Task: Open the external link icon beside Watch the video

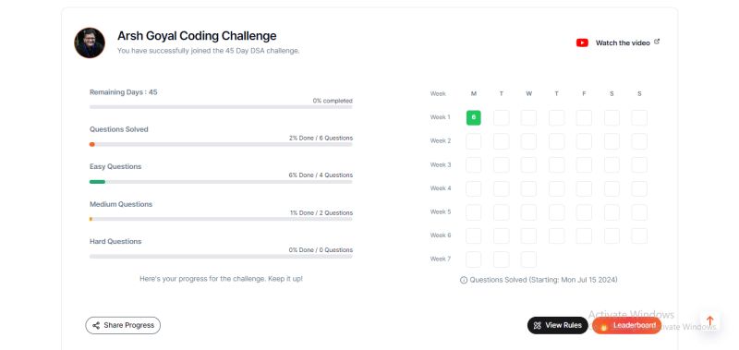Action: point(657,42)
